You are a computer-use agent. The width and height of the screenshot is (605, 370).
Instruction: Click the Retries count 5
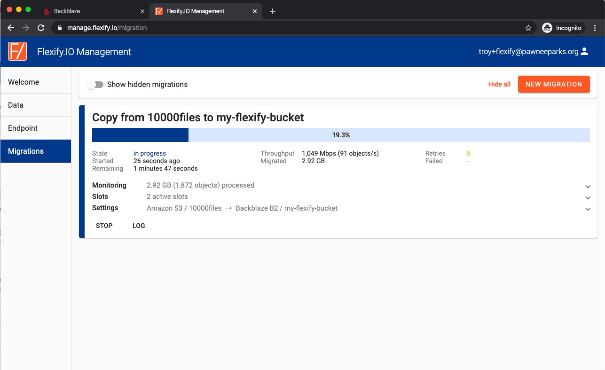[469, 153]
